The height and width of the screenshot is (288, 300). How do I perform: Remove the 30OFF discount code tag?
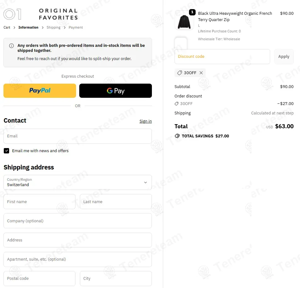tap(201, 73)
